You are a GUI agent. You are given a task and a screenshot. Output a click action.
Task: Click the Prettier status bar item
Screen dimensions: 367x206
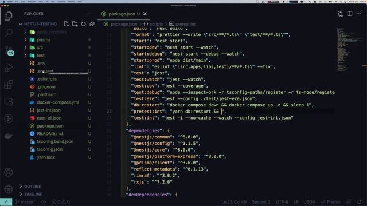[331, 202]
